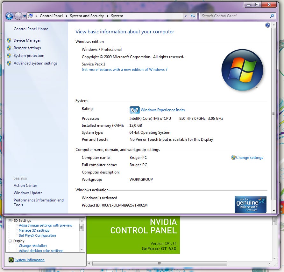Click shield icon beside Device Manager
This screenshot has height=272, width=284.
click(9, 40)
